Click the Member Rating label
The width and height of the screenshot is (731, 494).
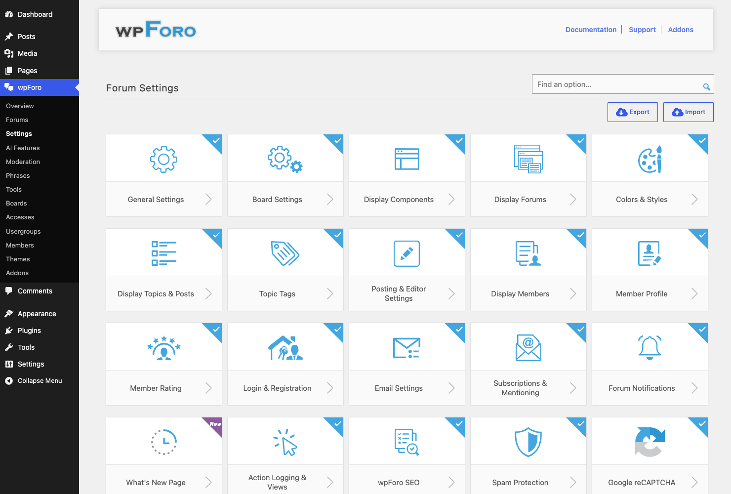click(x=156, y=388)
